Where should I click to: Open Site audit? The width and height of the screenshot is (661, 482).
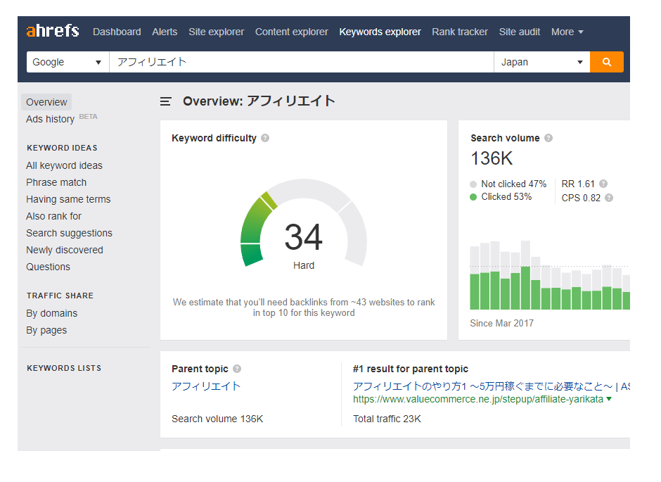pos(520,32)
